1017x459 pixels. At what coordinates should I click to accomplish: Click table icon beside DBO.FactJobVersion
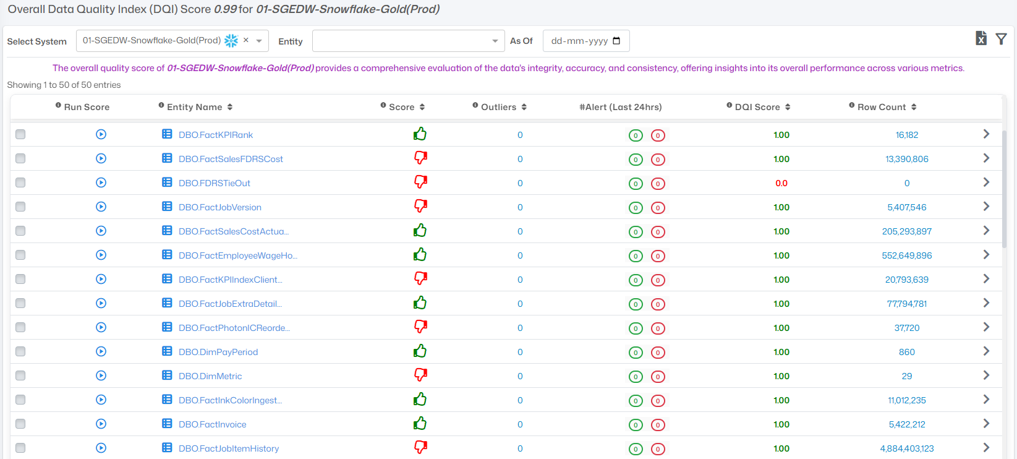point(167,206)
